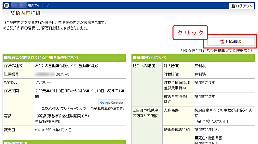Click the MY page logo icon
The height and width of the screenshot is (144, 258).
(6, 6)
